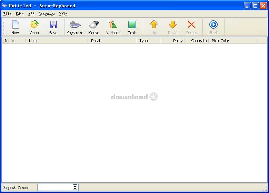Move selected item Up
The image size is (269, 193).
[153, 27]
